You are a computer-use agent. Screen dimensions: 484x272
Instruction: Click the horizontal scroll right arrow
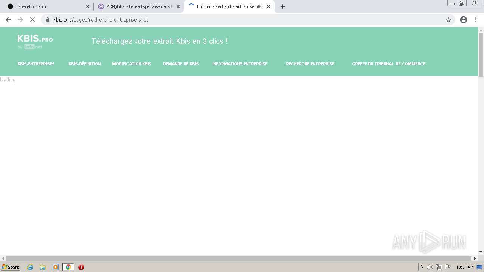tap(475, 258)
